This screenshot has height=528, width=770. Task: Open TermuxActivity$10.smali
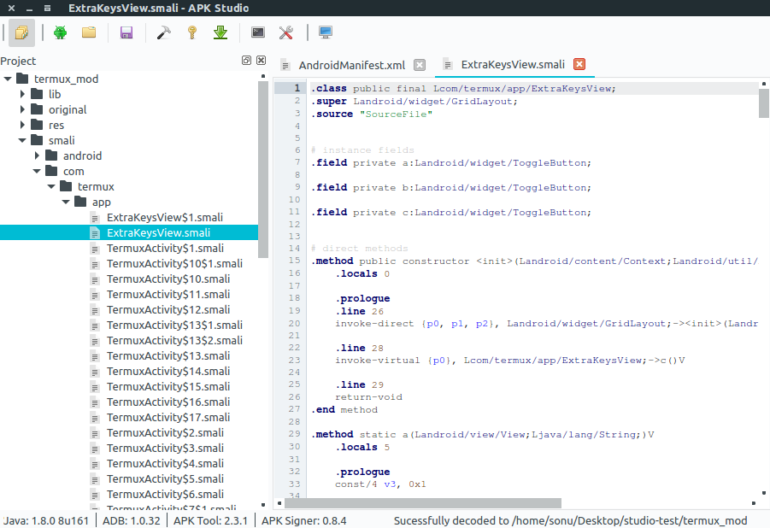tap(168, 279)
